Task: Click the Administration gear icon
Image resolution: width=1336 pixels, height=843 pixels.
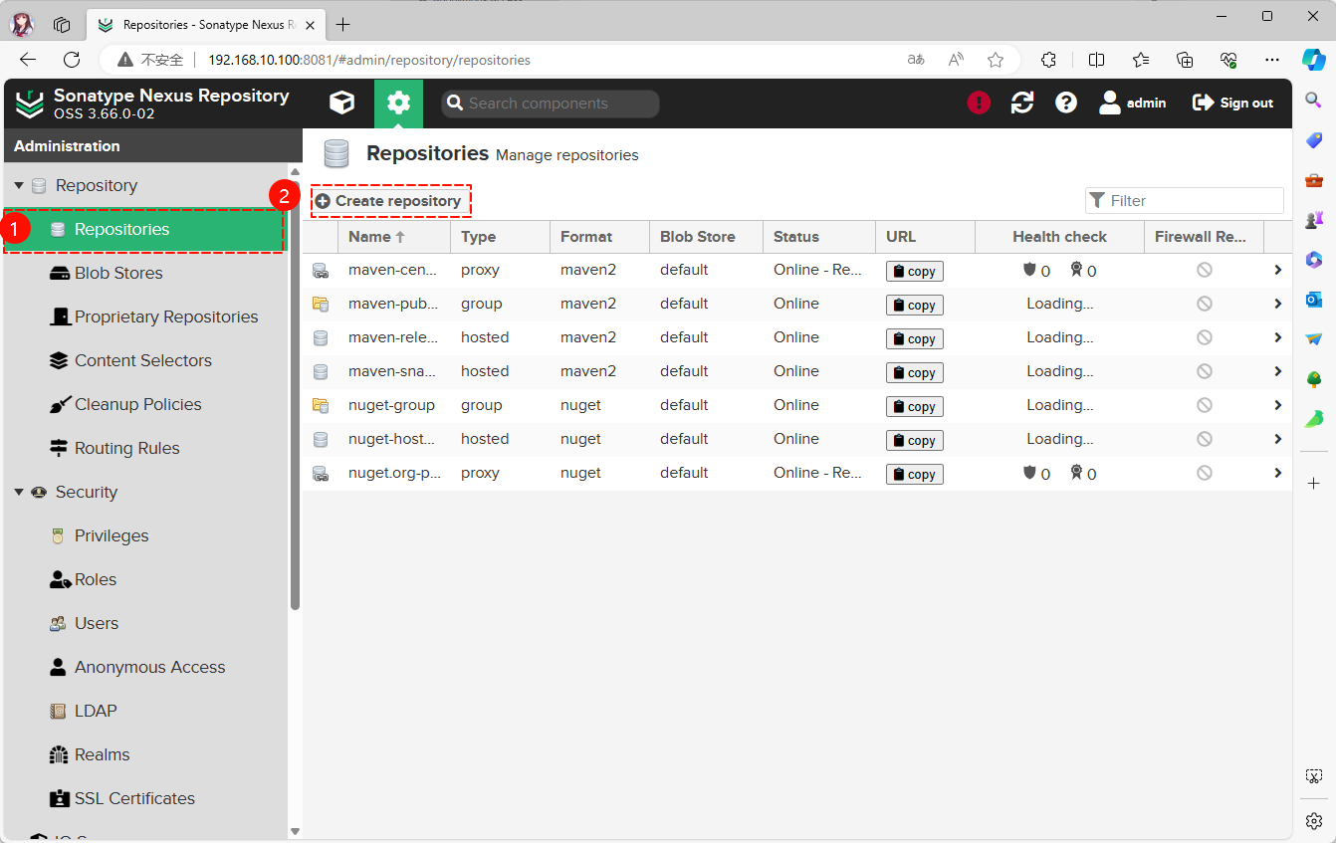Action: click(x=398, y=103)
